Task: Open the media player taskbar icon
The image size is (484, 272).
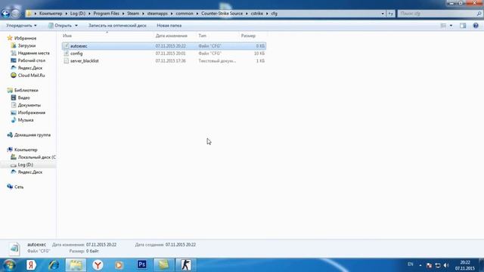Action: pyautogui.click(x=119, y=265)
